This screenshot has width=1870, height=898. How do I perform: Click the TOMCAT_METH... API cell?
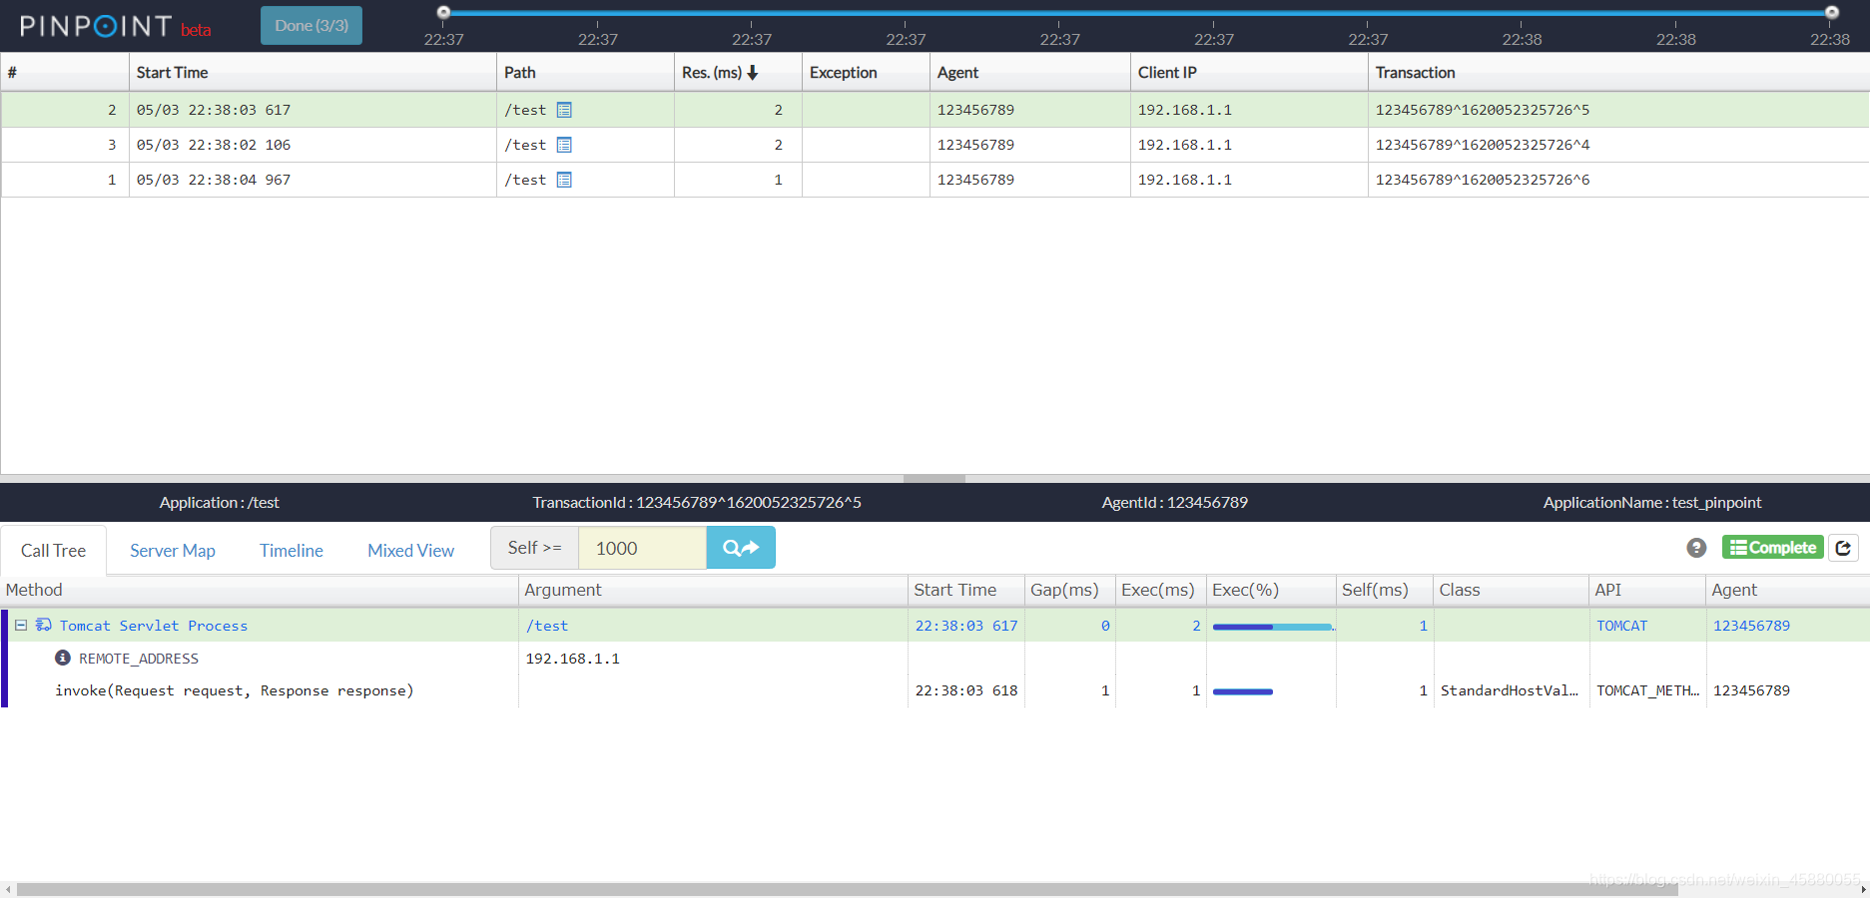1647,690
